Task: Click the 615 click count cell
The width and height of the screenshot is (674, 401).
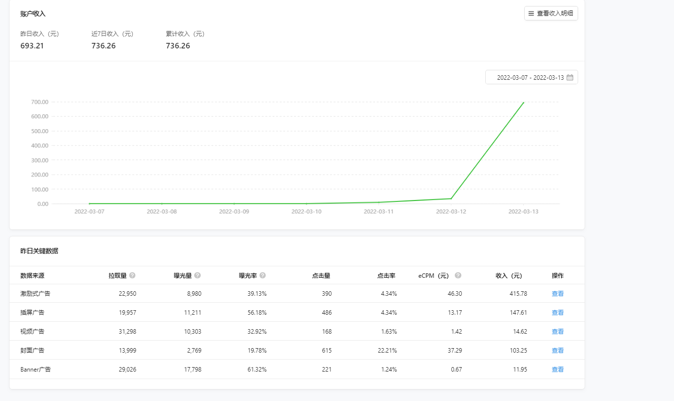Action: pyautogui.click(x=327, y=351)
